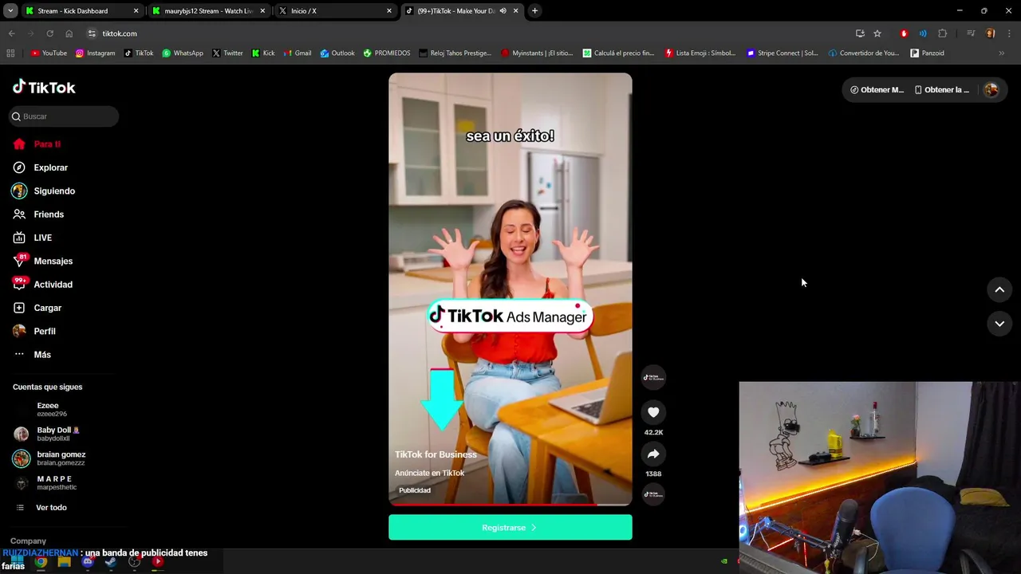Screen dimensions: 1021x574
Task: Go to the Siguiendo feed
Action: click(x=43, y=191)
